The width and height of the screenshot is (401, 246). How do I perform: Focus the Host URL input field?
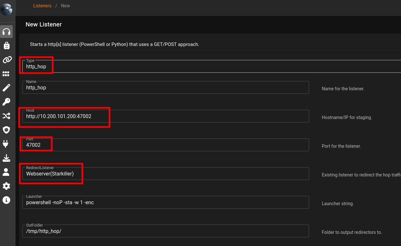point(165,116)
